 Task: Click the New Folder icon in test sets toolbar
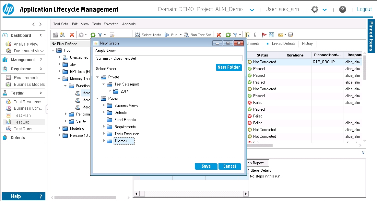(55, 35)
